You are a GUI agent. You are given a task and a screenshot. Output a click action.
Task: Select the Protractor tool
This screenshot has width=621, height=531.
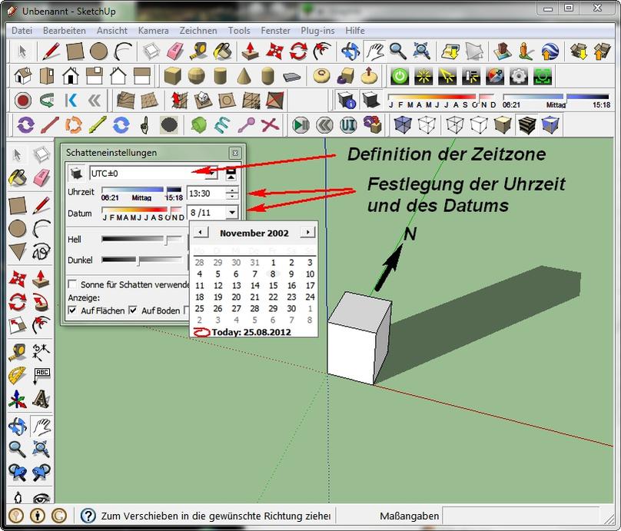pyautogui.click(x=17, y=376)
